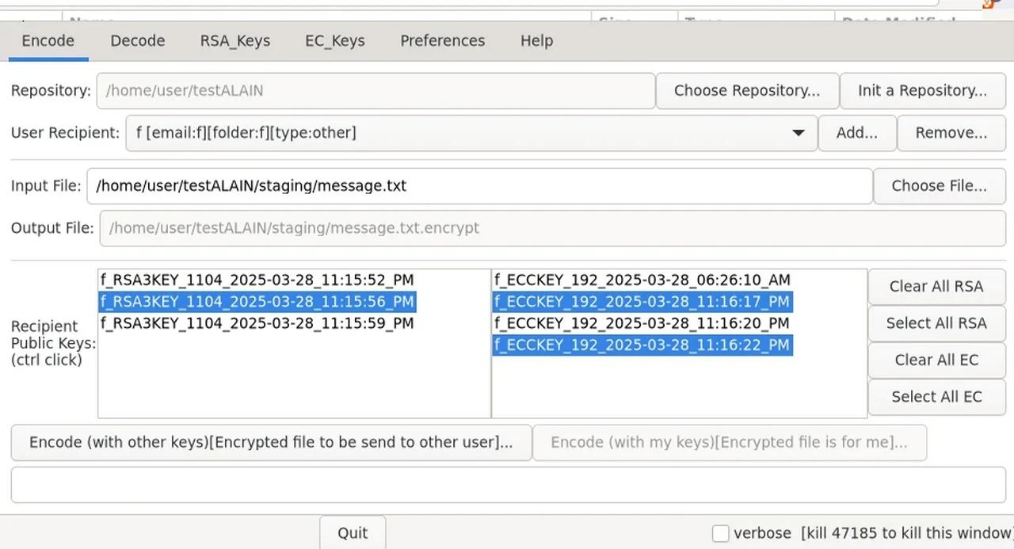The image size is (1014, 549).
Task: Open the Preferences tab
Action: point(442,40)
